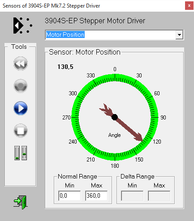Click the Normal Range Min field
The width and height of the screenshot is (194, 221).
[69, 195]
